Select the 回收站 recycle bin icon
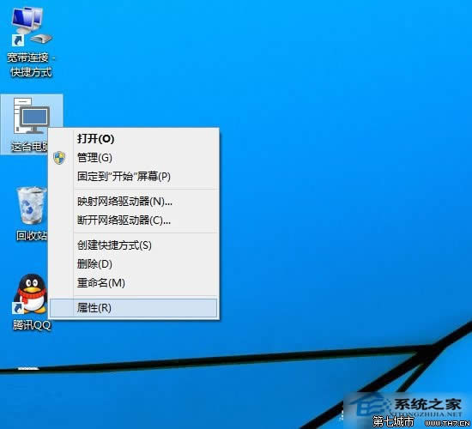 (31, 205)
